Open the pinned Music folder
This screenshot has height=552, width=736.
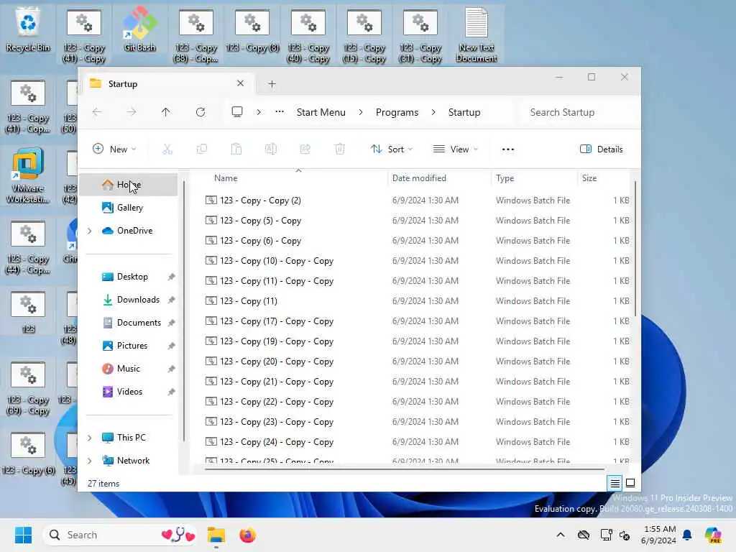pos(129,369)
